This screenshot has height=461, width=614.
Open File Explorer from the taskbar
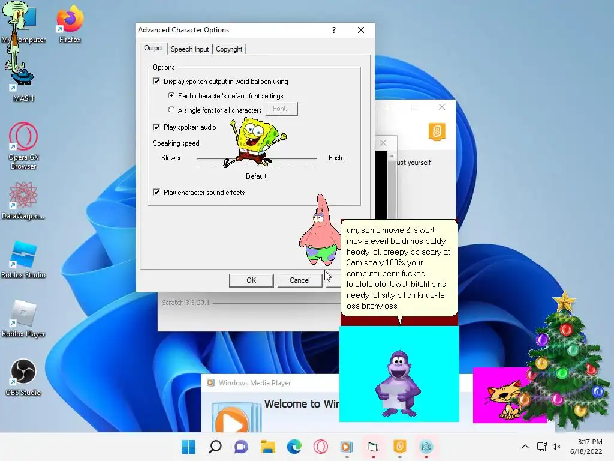click(x=268, y=447)
